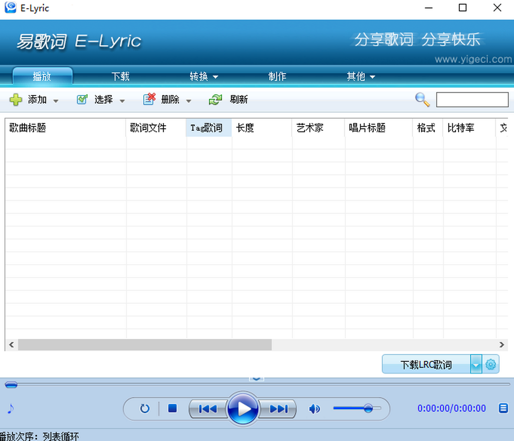514x441 pixels.
Task: Collapse panel via center chevron handle
Action: 256,378
